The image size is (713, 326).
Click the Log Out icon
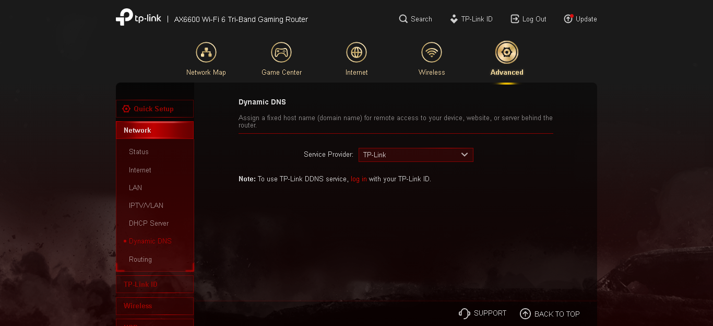point(515,19)
